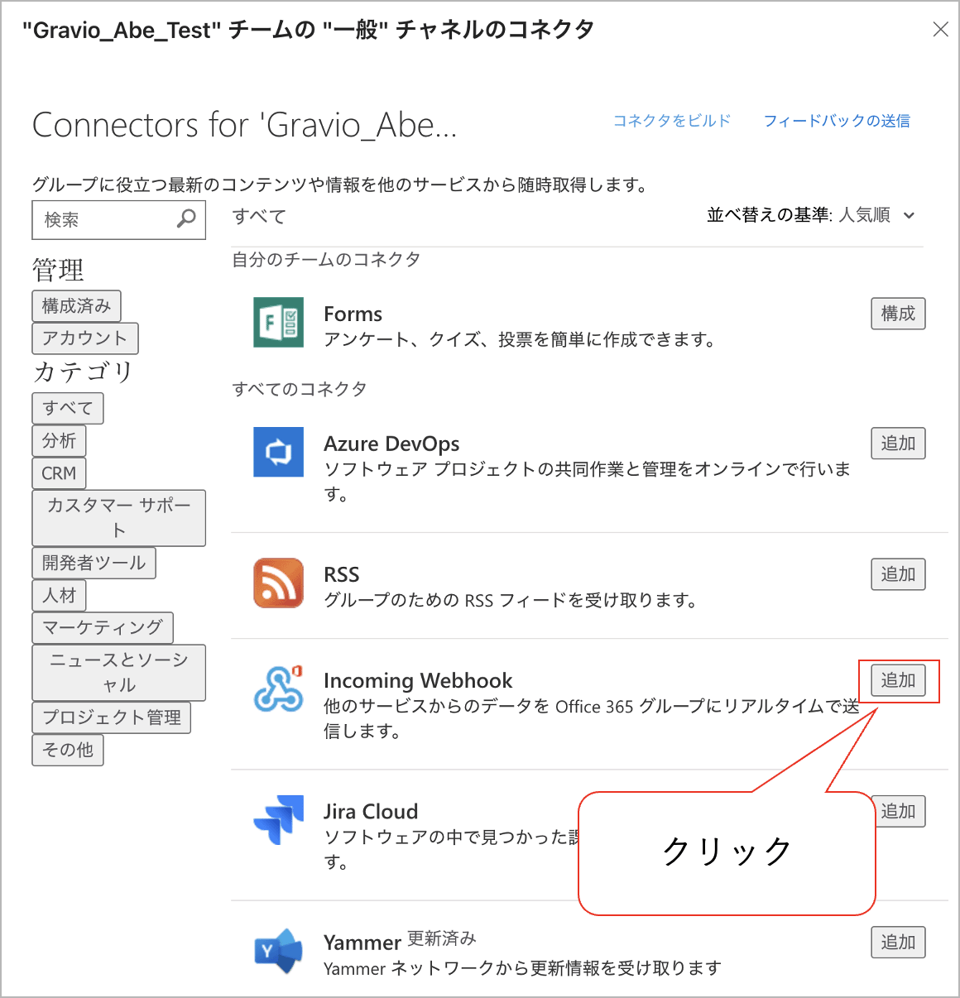Add the Jira Cloud connector
This screenshot has width=960, height=998.
900,811
